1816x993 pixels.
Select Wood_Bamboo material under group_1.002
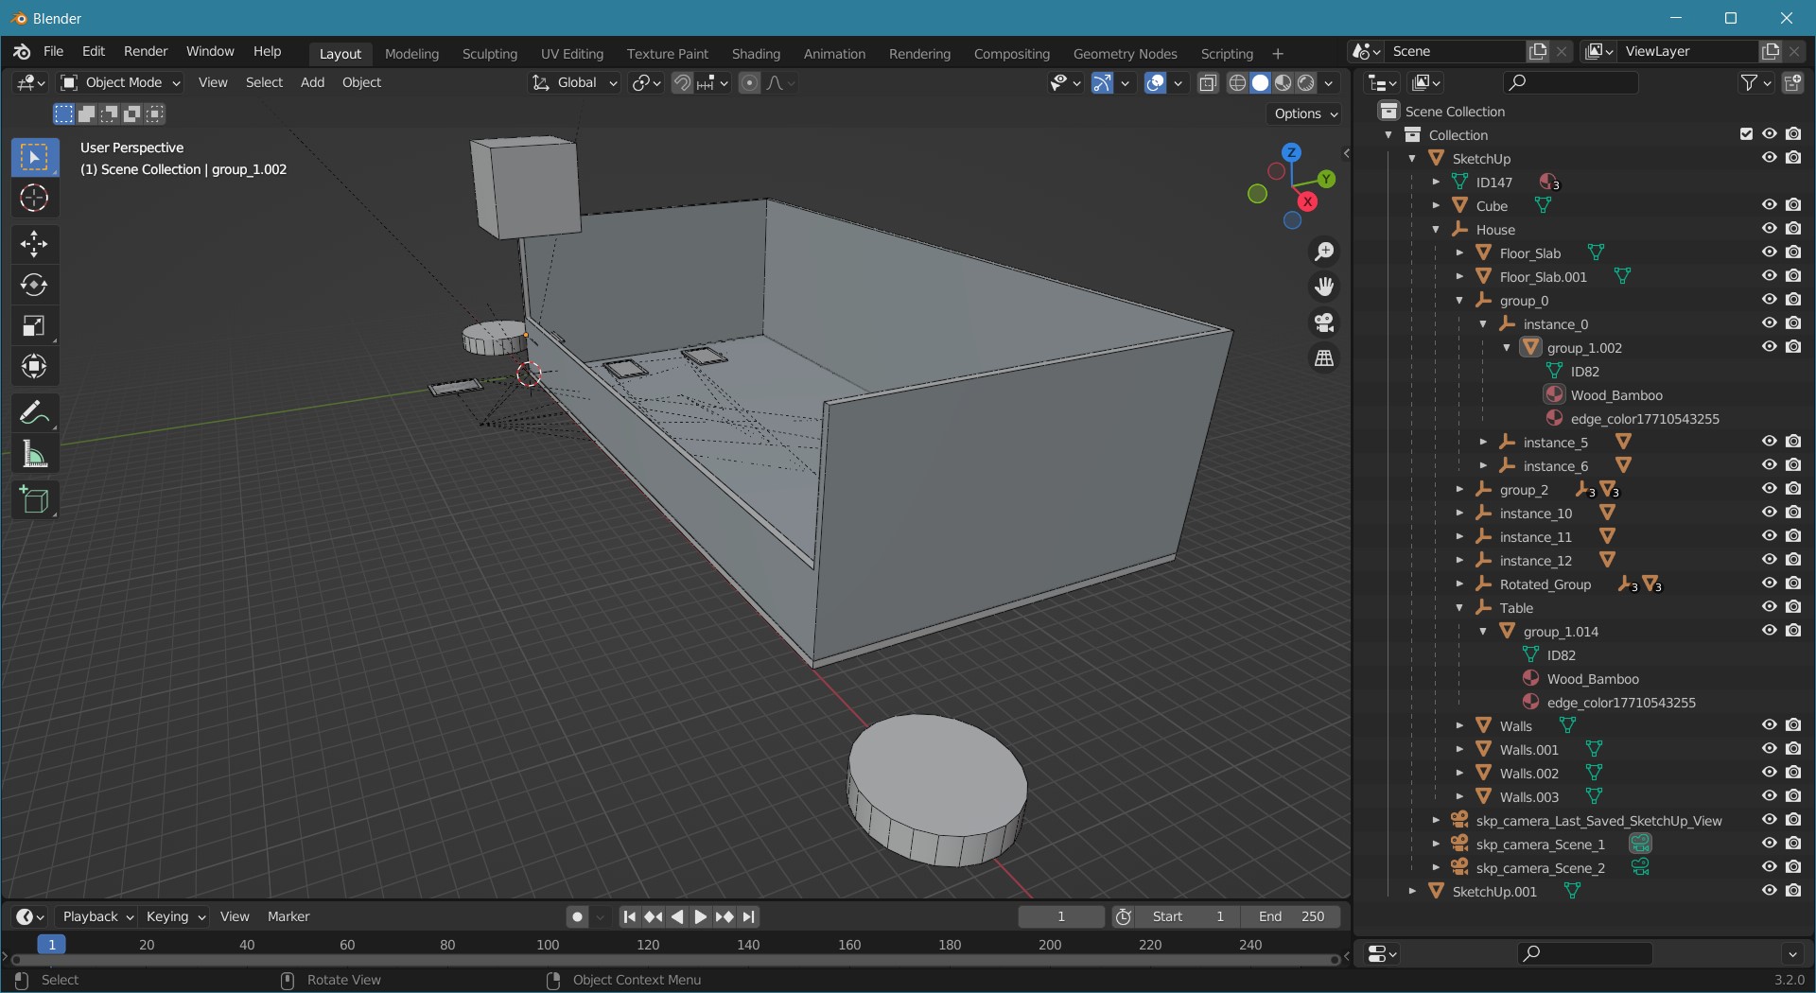1615,395
